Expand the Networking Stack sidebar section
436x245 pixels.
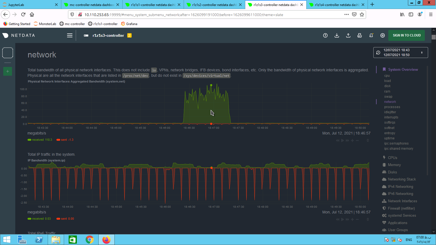(x=402, y=179)
